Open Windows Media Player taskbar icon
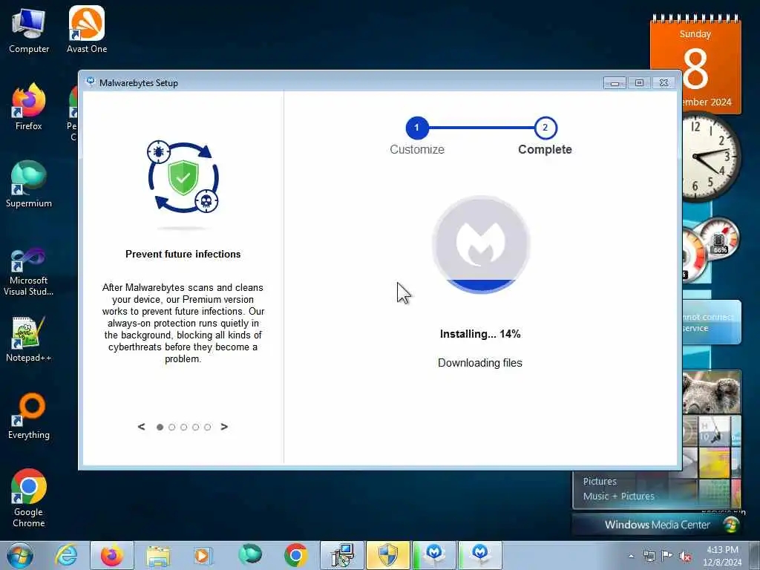760x570 pixels. coord(202,555)
